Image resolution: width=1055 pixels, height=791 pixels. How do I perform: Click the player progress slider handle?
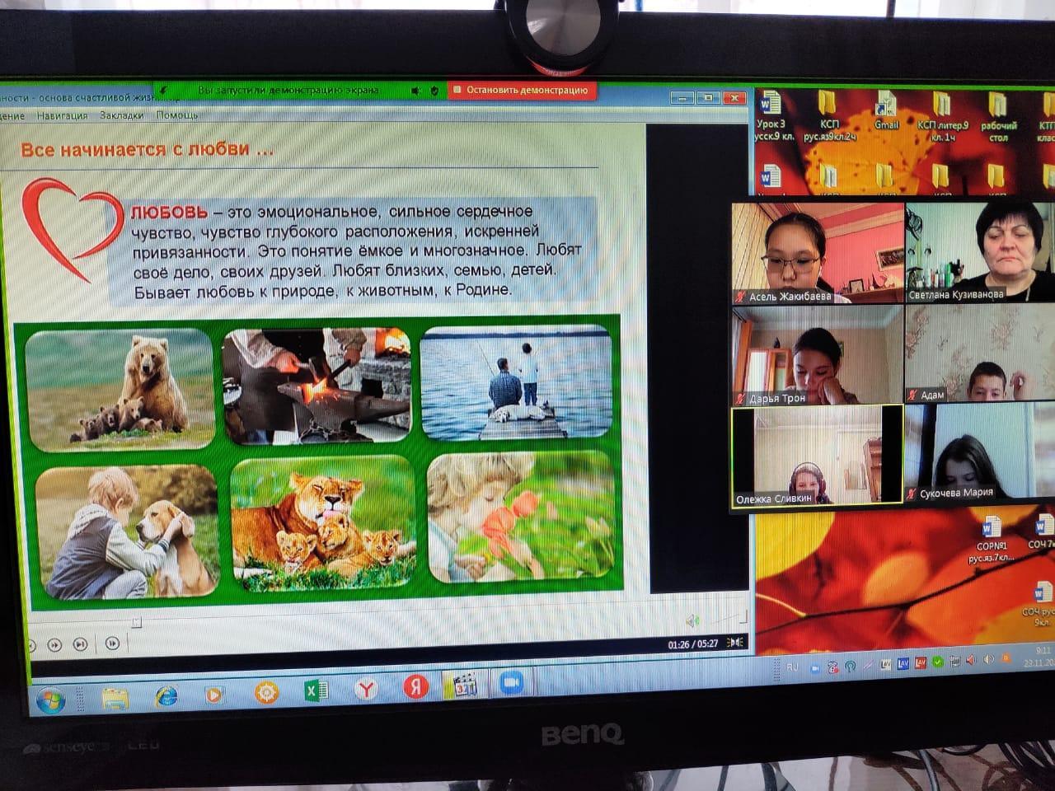click(x=137, y=622)
